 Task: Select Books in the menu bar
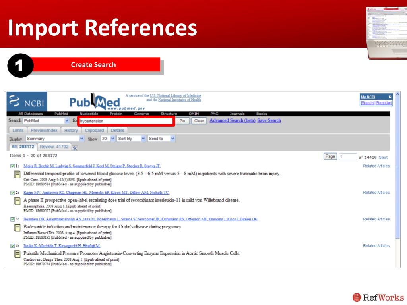262,114
